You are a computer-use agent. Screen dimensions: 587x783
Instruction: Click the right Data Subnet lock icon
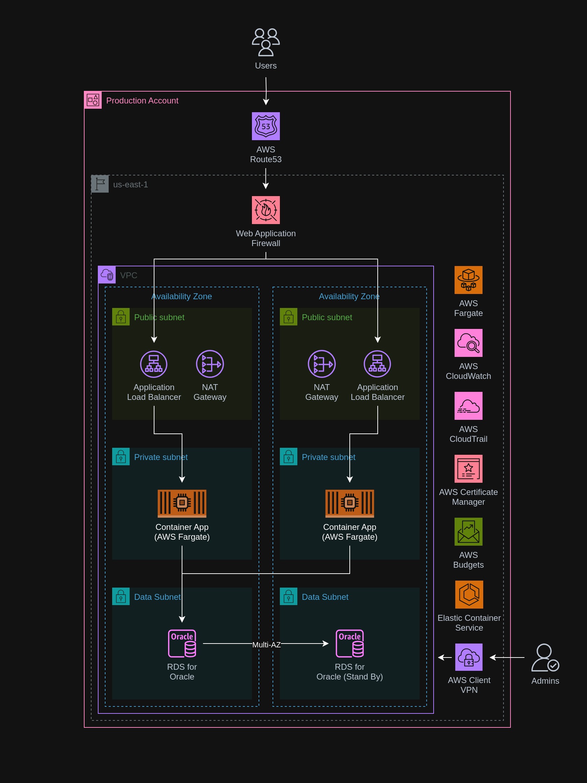[x=288, y=596]
